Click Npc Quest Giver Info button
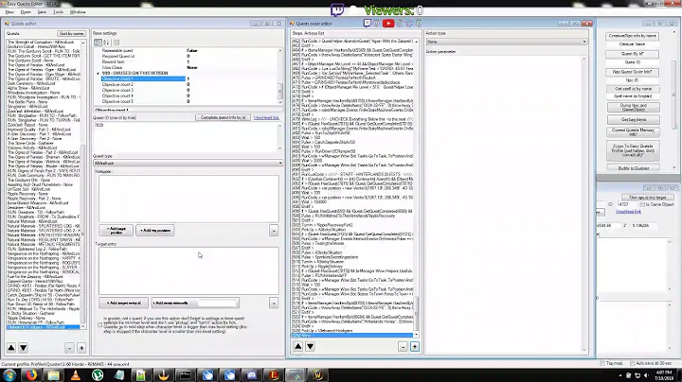The height and width of the screenshot is (382, 682). click(633, 72)
